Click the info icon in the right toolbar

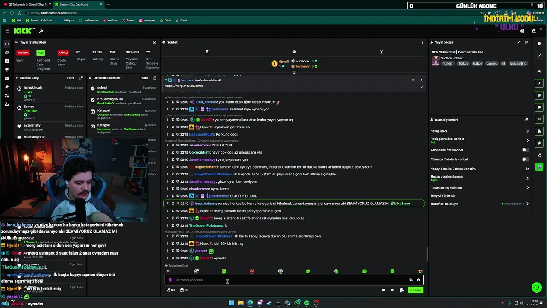539,44
